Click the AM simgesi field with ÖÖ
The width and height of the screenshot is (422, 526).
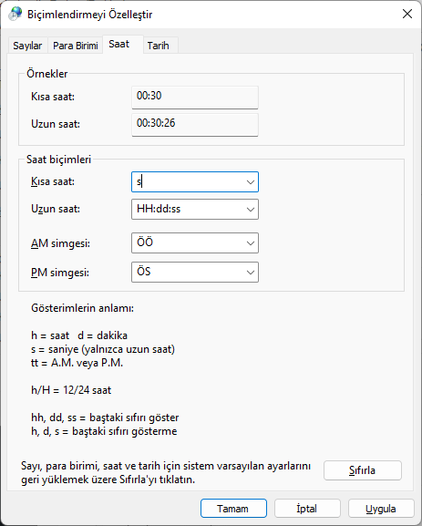(x=195, y=242)
